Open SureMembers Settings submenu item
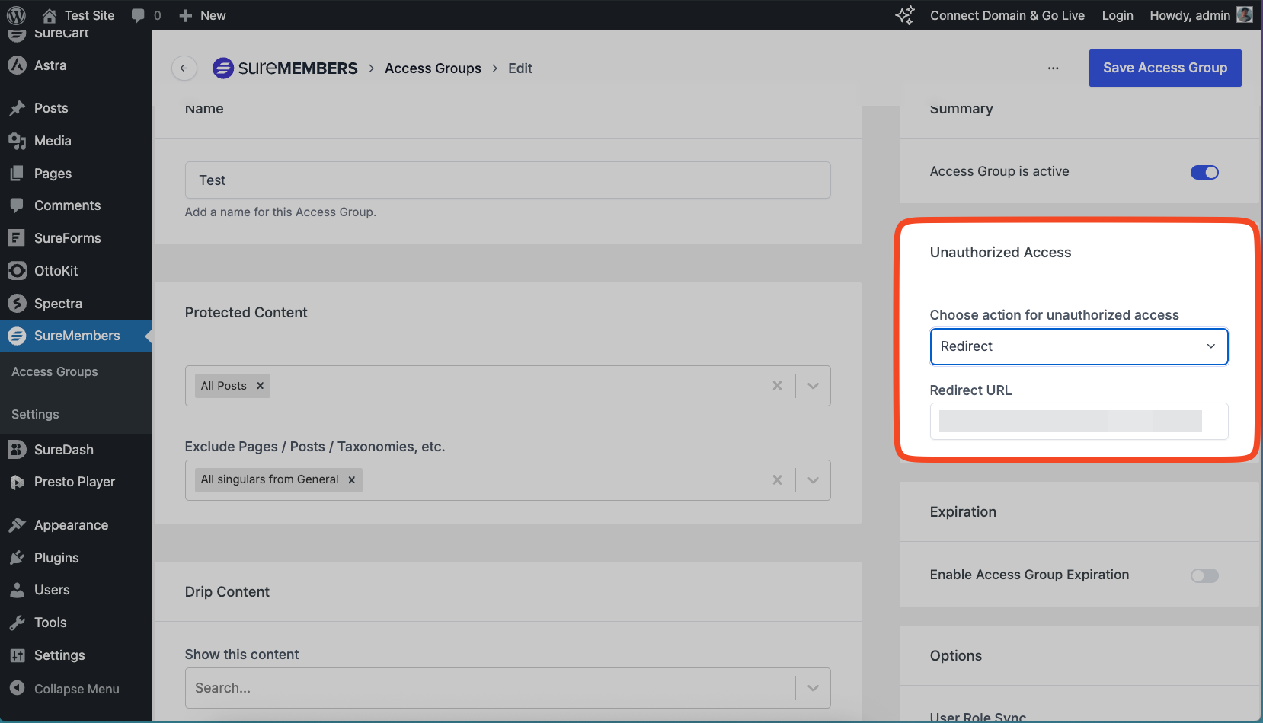This screenshot has width=1263, height=723. click(35, 414)
